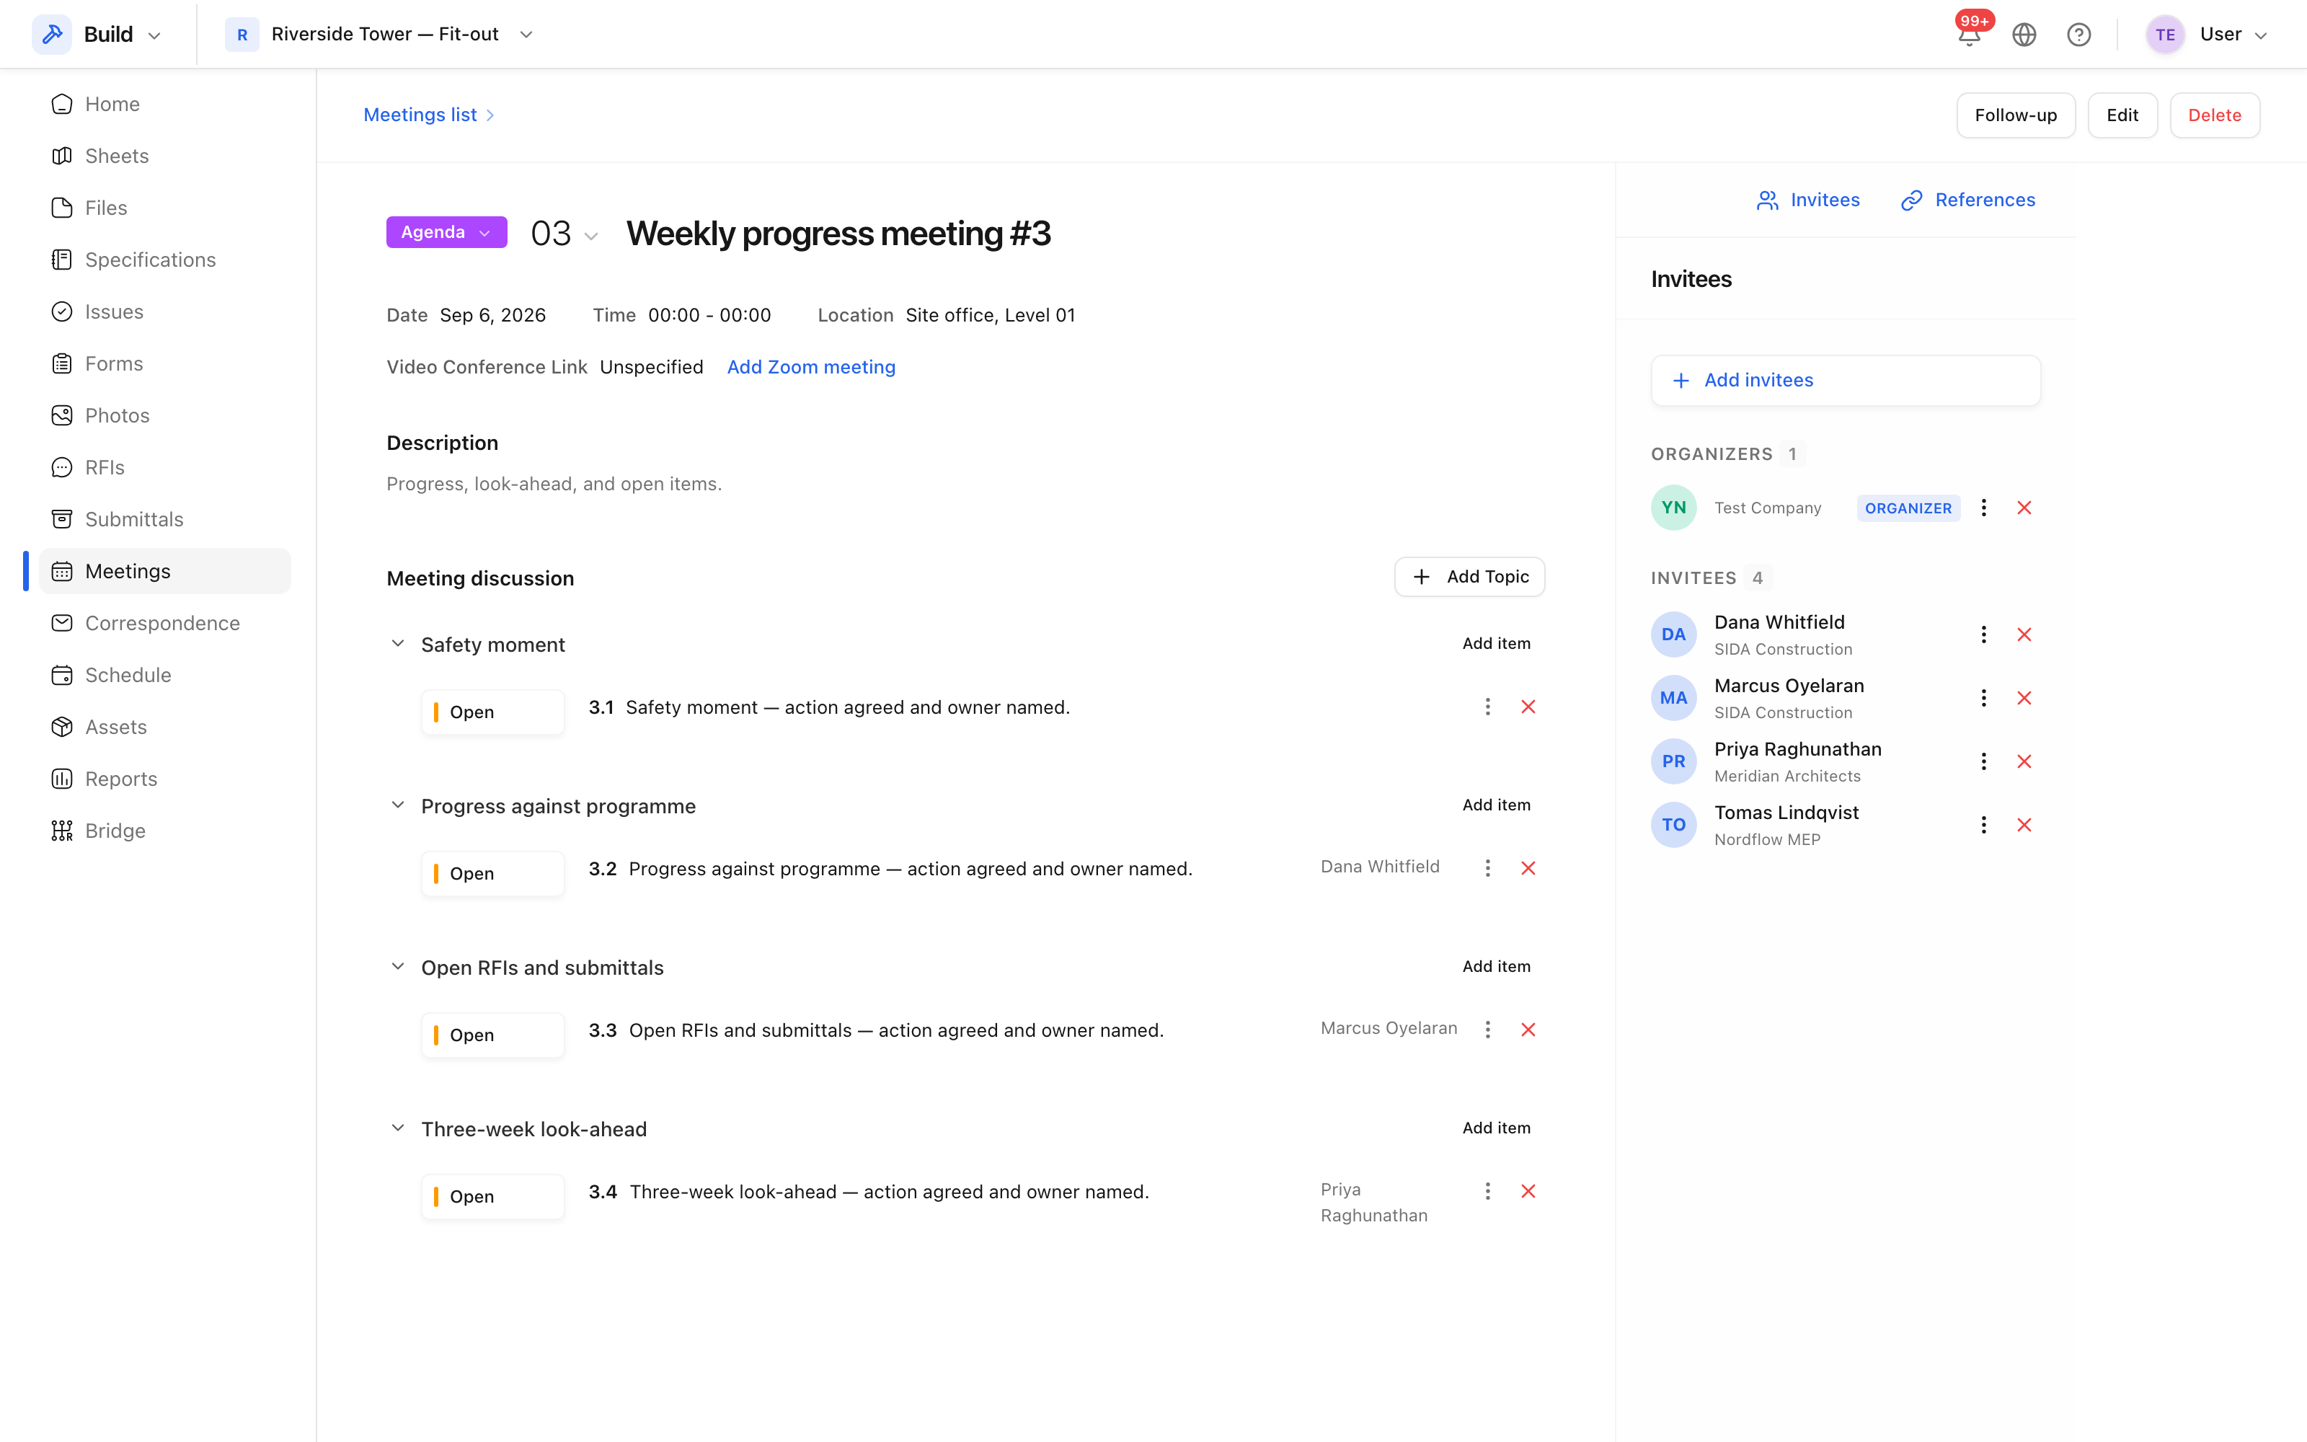Navigate to Correspondence in sidebar
This screenshot has height=1442, width=2307.
[165, 623]
